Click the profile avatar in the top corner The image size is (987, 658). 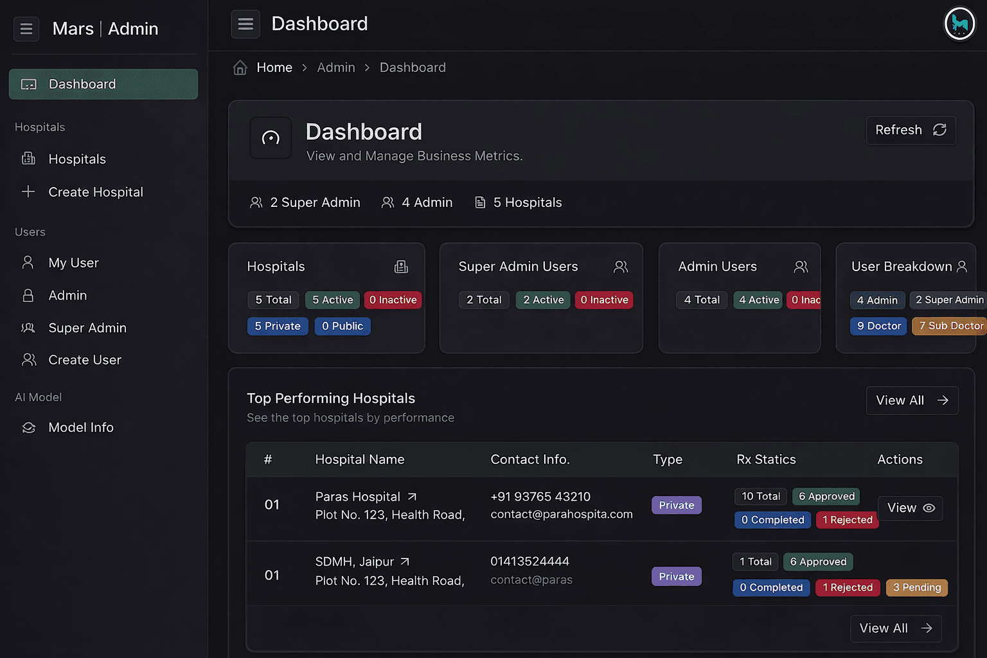[x=959, y=24]
